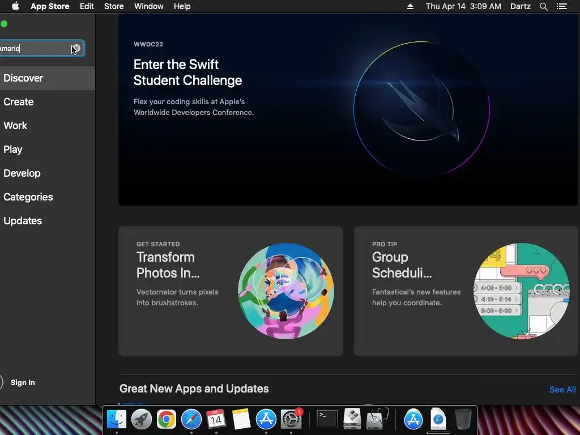Open Terminal from the dock
Image resolution: width=580 pixels, height=435 pixels.
(x=327, y=420)
